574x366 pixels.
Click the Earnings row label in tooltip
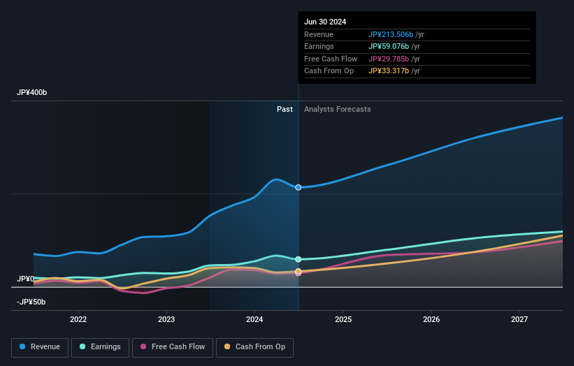click(x=319, y=46)
